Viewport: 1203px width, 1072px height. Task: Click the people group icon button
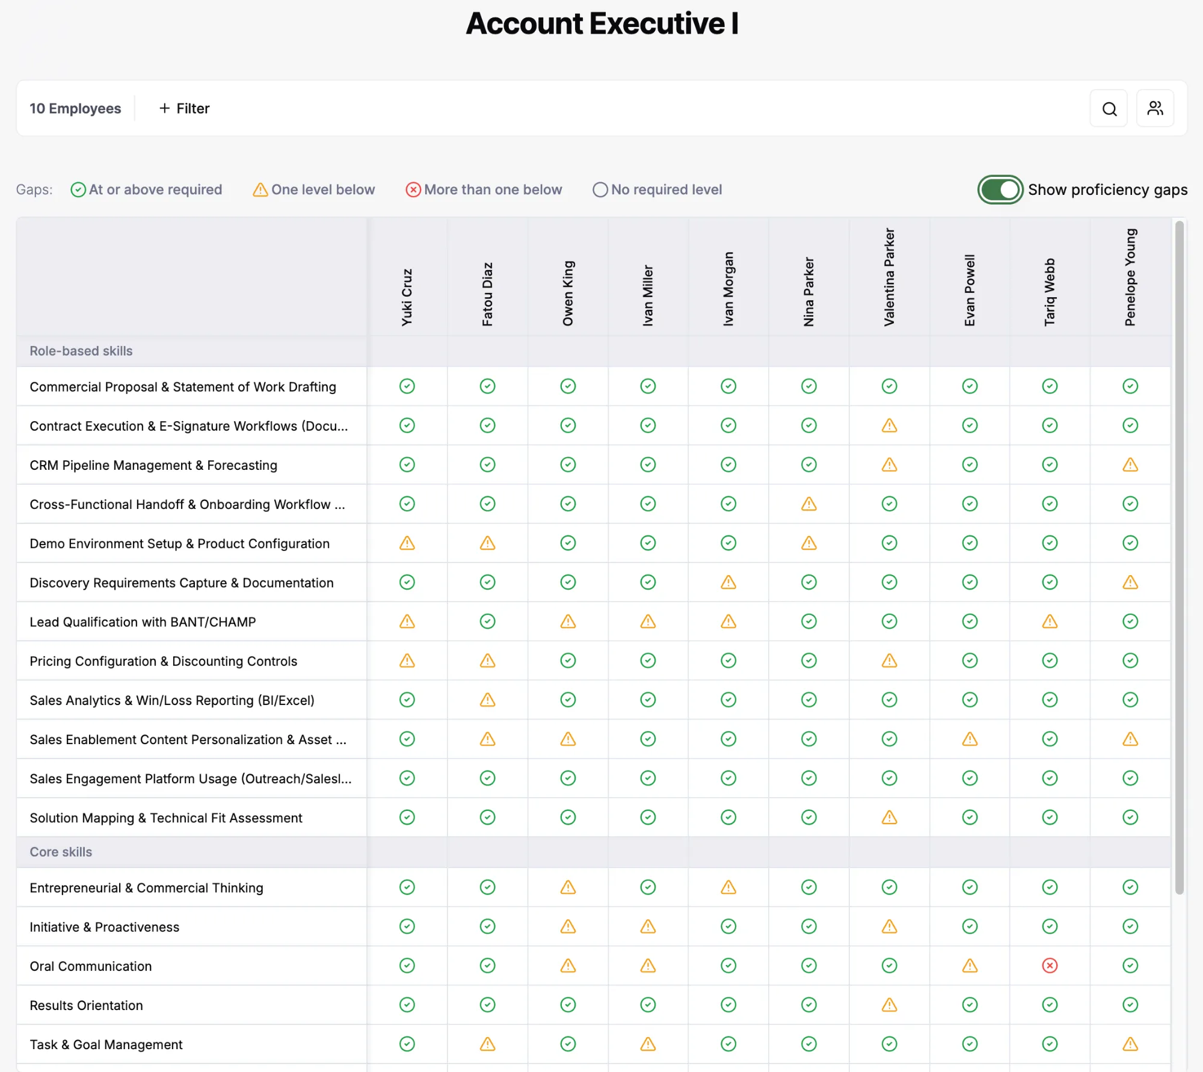pyautogui.click(x=1155, y=109)
